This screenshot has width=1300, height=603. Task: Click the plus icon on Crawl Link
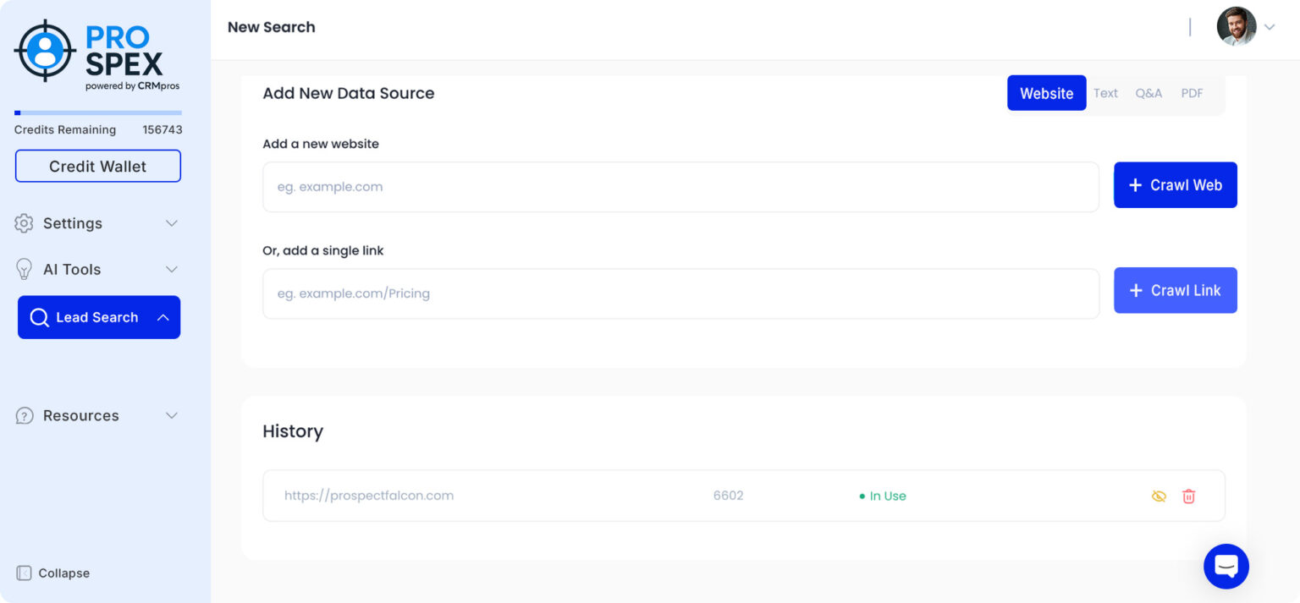coord(1137,291)
